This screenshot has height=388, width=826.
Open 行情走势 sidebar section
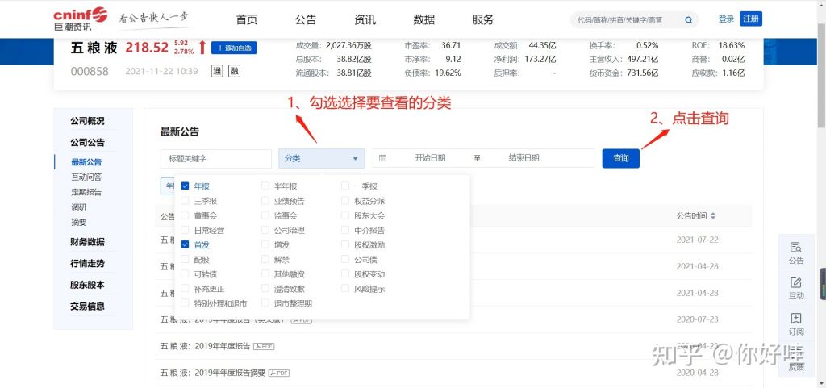tap(87, 263)
